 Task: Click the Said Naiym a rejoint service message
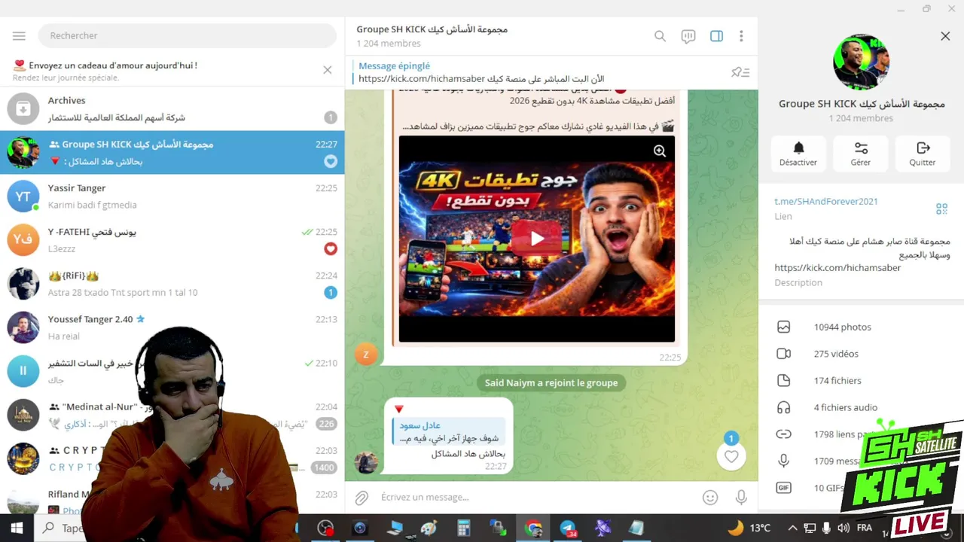pos(551,382)
